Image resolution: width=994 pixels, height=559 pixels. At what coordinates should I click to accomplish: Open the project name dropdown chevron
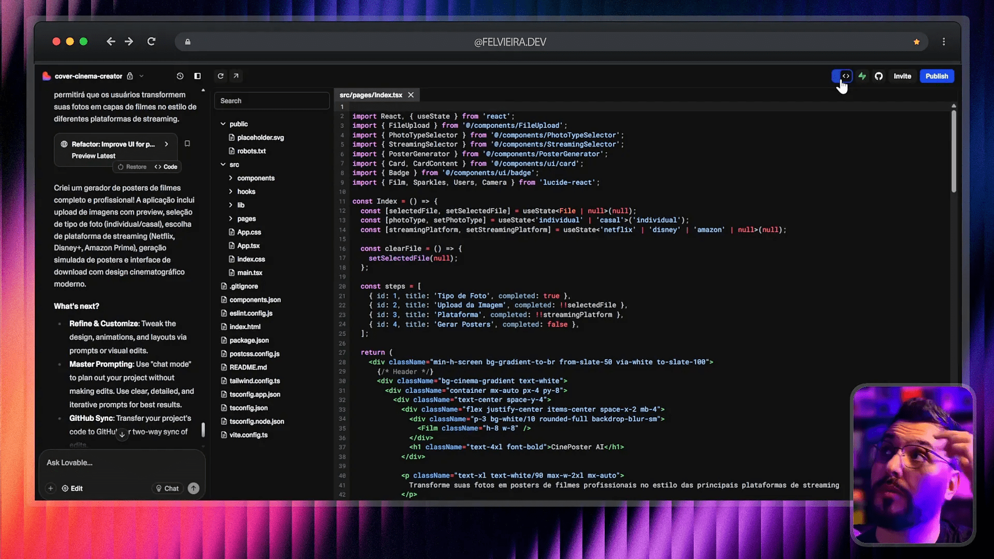[x=141, y=76]
